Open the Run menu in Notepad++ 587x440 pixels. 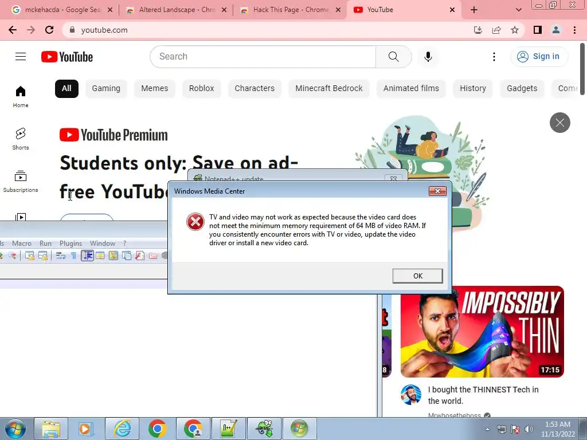(46, 243)
